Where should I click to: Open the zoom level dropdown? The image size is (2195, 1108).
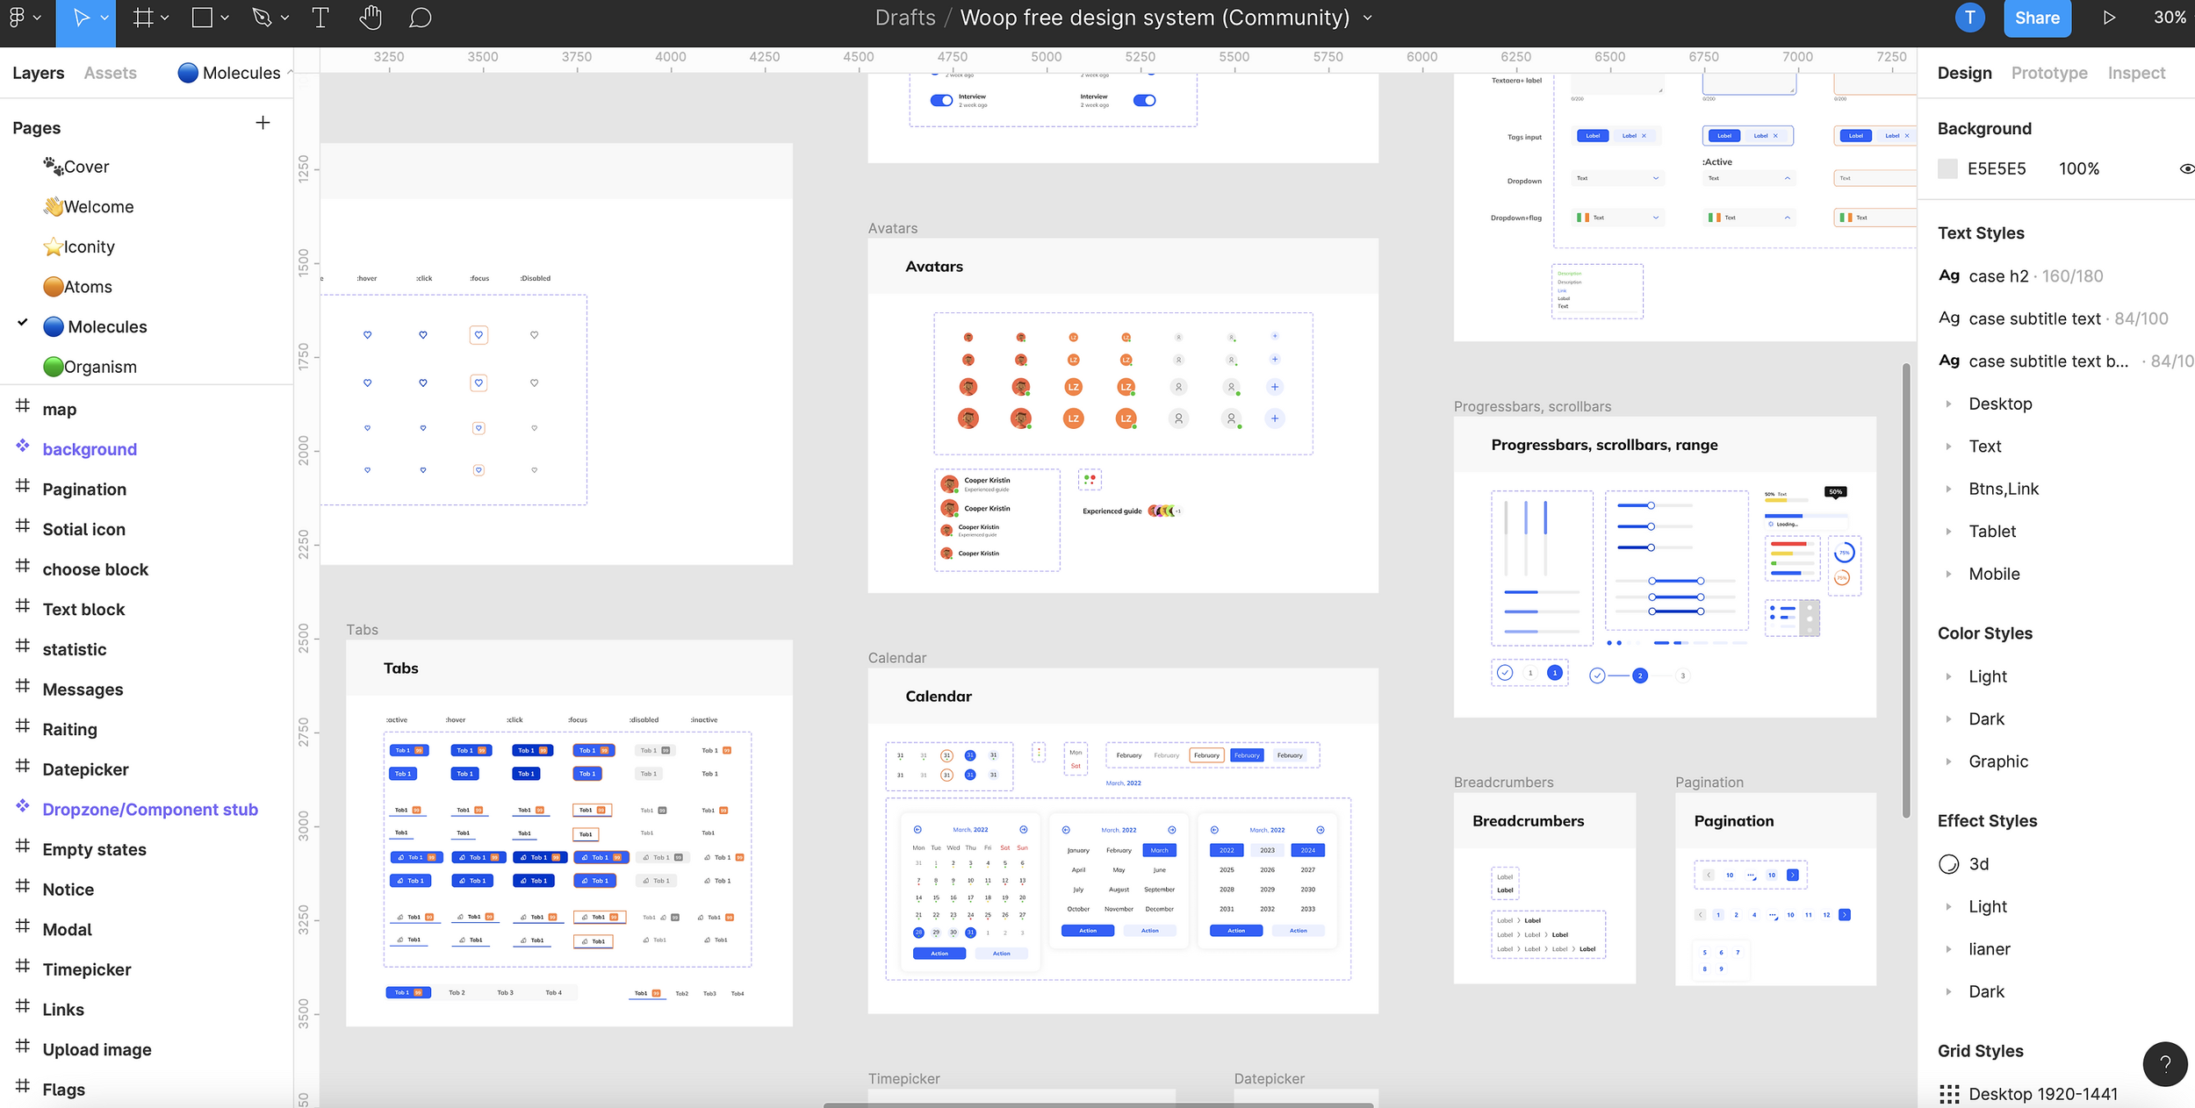[2169, 18]
